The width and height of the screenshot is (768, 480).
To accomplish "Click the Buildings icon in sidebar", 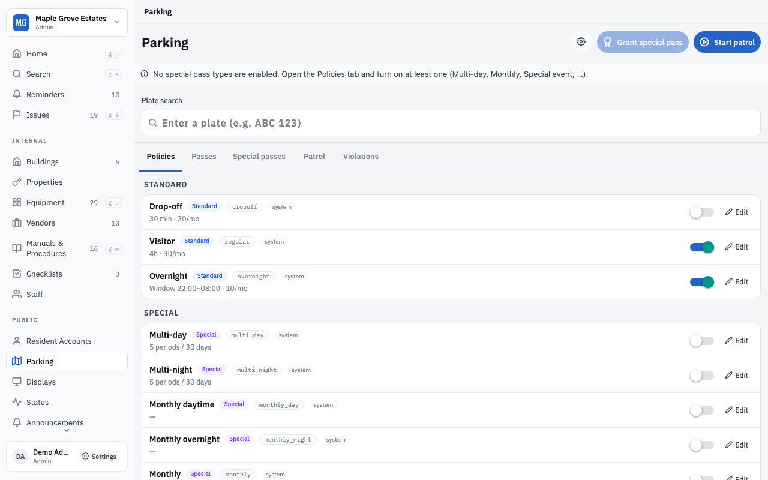I will coord(17,161).
